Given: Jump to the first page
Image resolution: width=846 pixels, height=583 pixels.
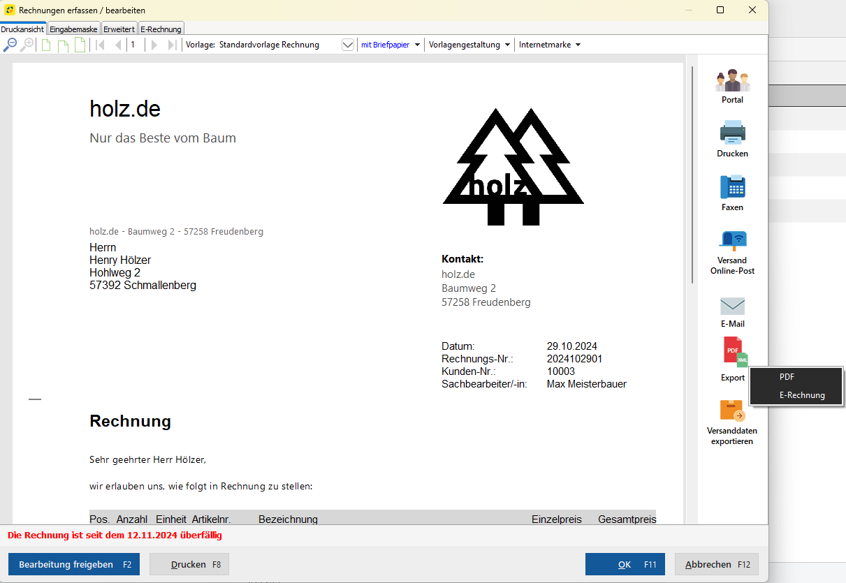Looking at the screenshot, I should pyautogui.click(x=100, y=44).
